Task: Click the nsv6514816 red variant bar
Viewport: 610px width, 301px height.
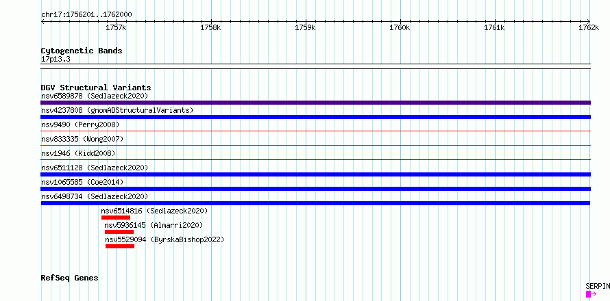Action: [x=116, y=218]
